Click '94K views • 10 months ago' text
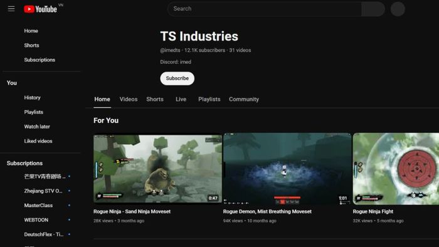The width and height of the screenshot is (439, 247). (x=250, y=221)
